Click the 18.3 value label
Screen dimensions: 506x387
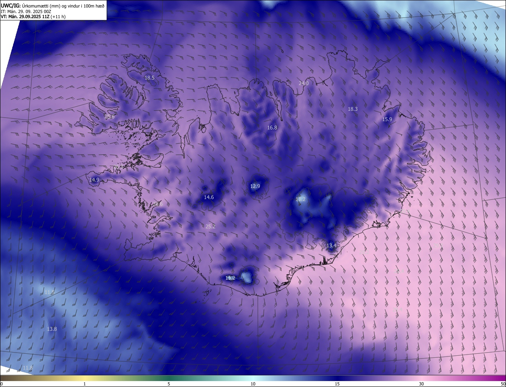353,109
